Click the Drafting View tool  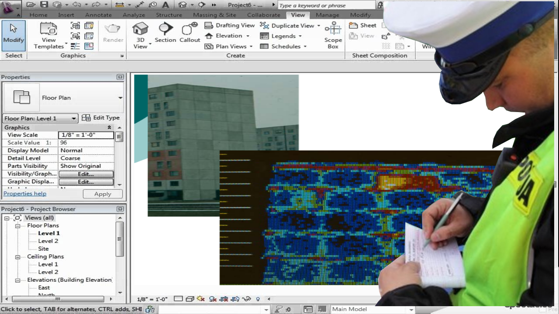[x=230, y=25]
